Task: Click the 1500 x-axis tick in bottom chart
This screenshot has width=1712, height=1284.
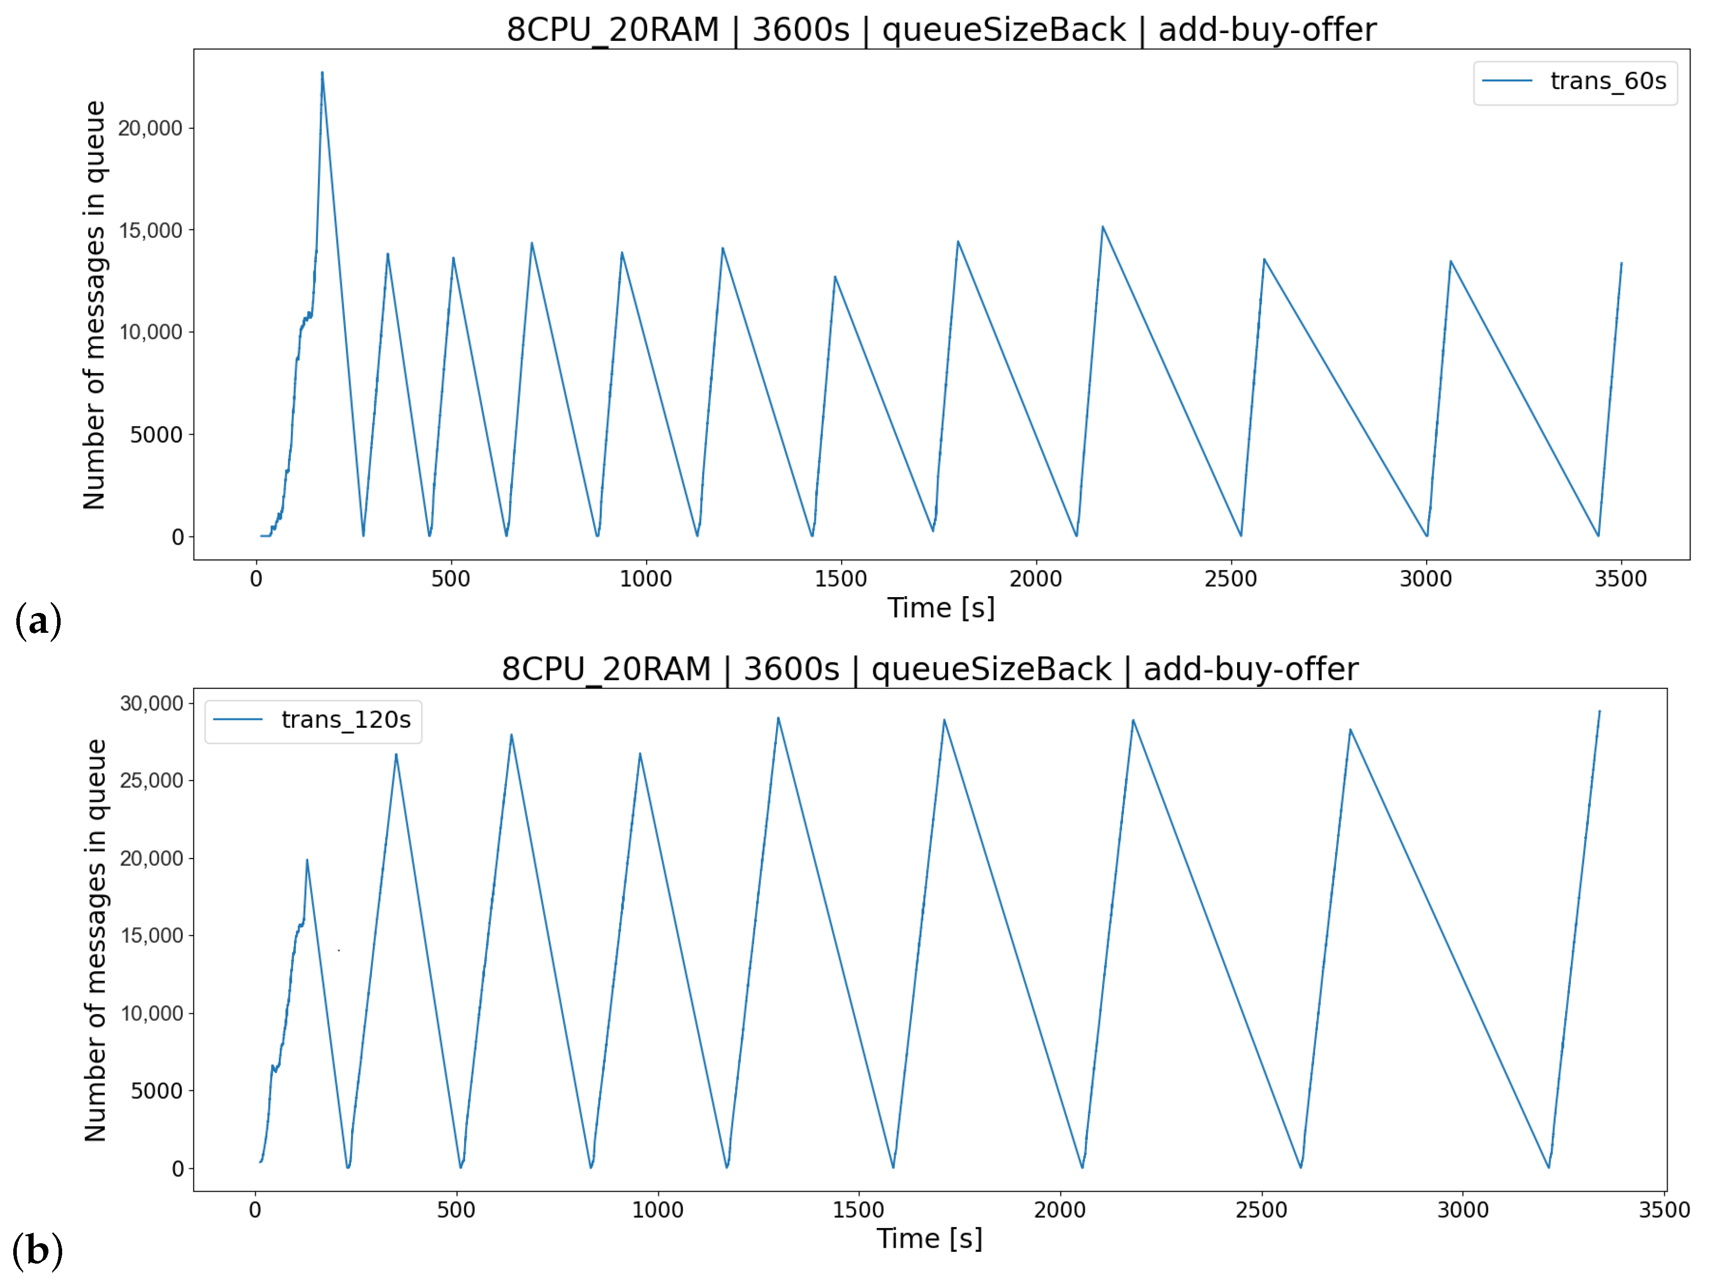Action: pos(859,1210)
